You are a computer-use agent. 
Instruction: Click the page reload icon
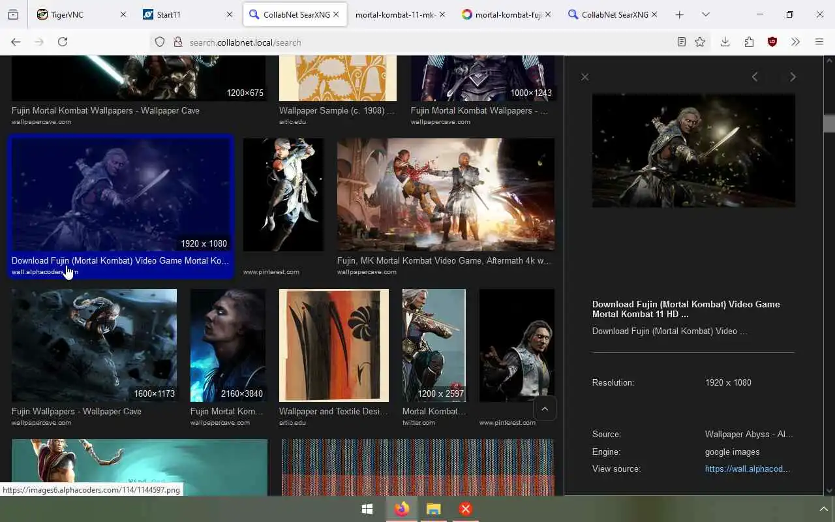pos(63,42)
